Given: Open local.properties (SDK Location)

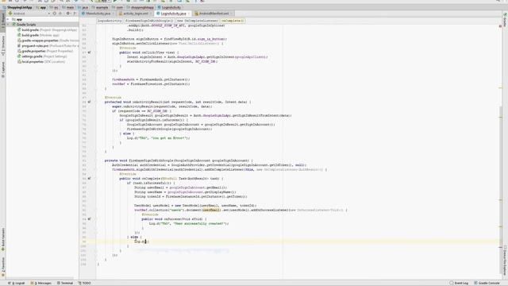Looking at the screenshot, I should pos(40,62).
